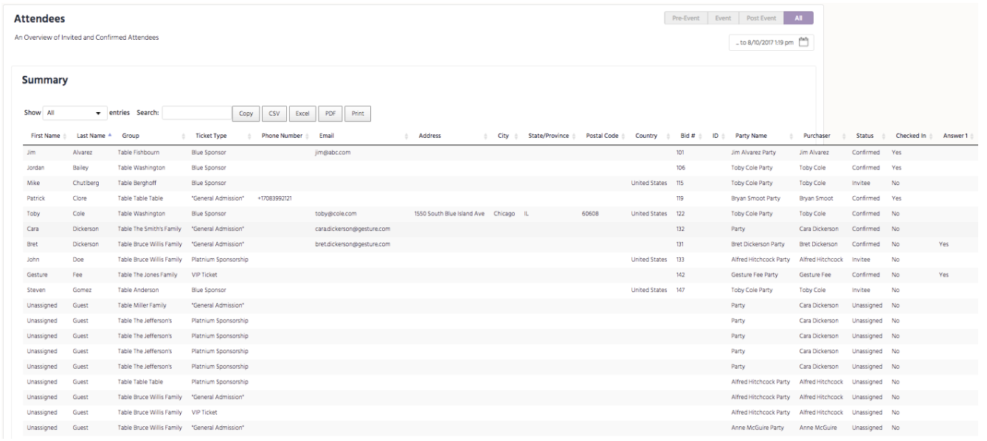Click bid number 147
987x441 pixels.
[681, 290]
